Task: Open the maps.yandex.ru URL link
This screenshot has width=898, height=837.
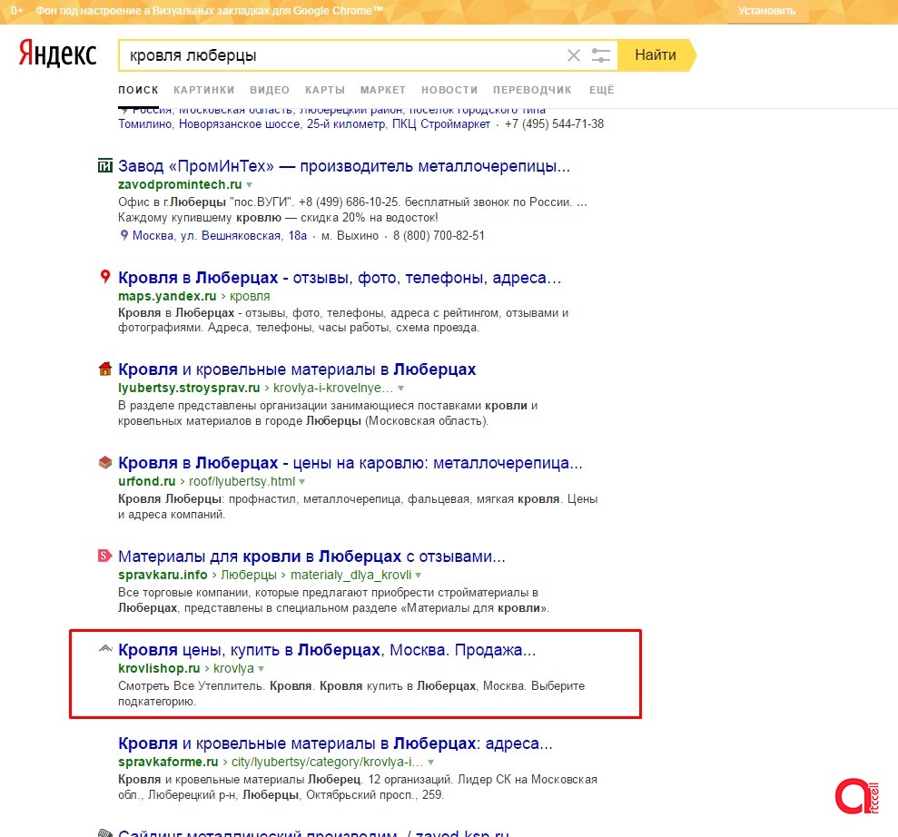Action: pyautogui.click(x=167, y=296)
